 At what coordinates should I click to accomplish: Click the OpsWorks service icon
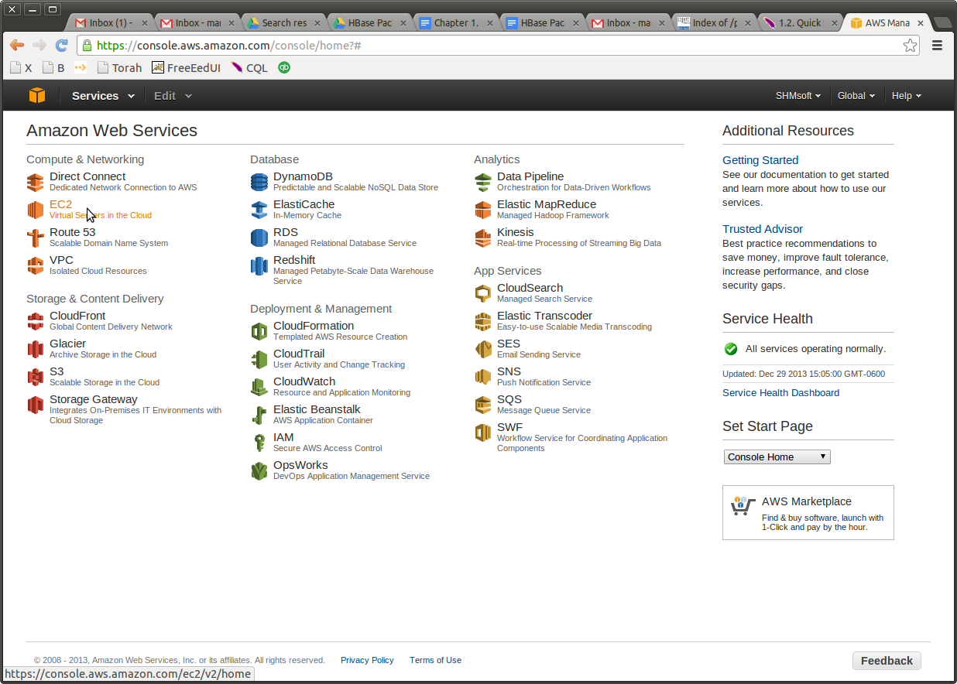[259, 471]
